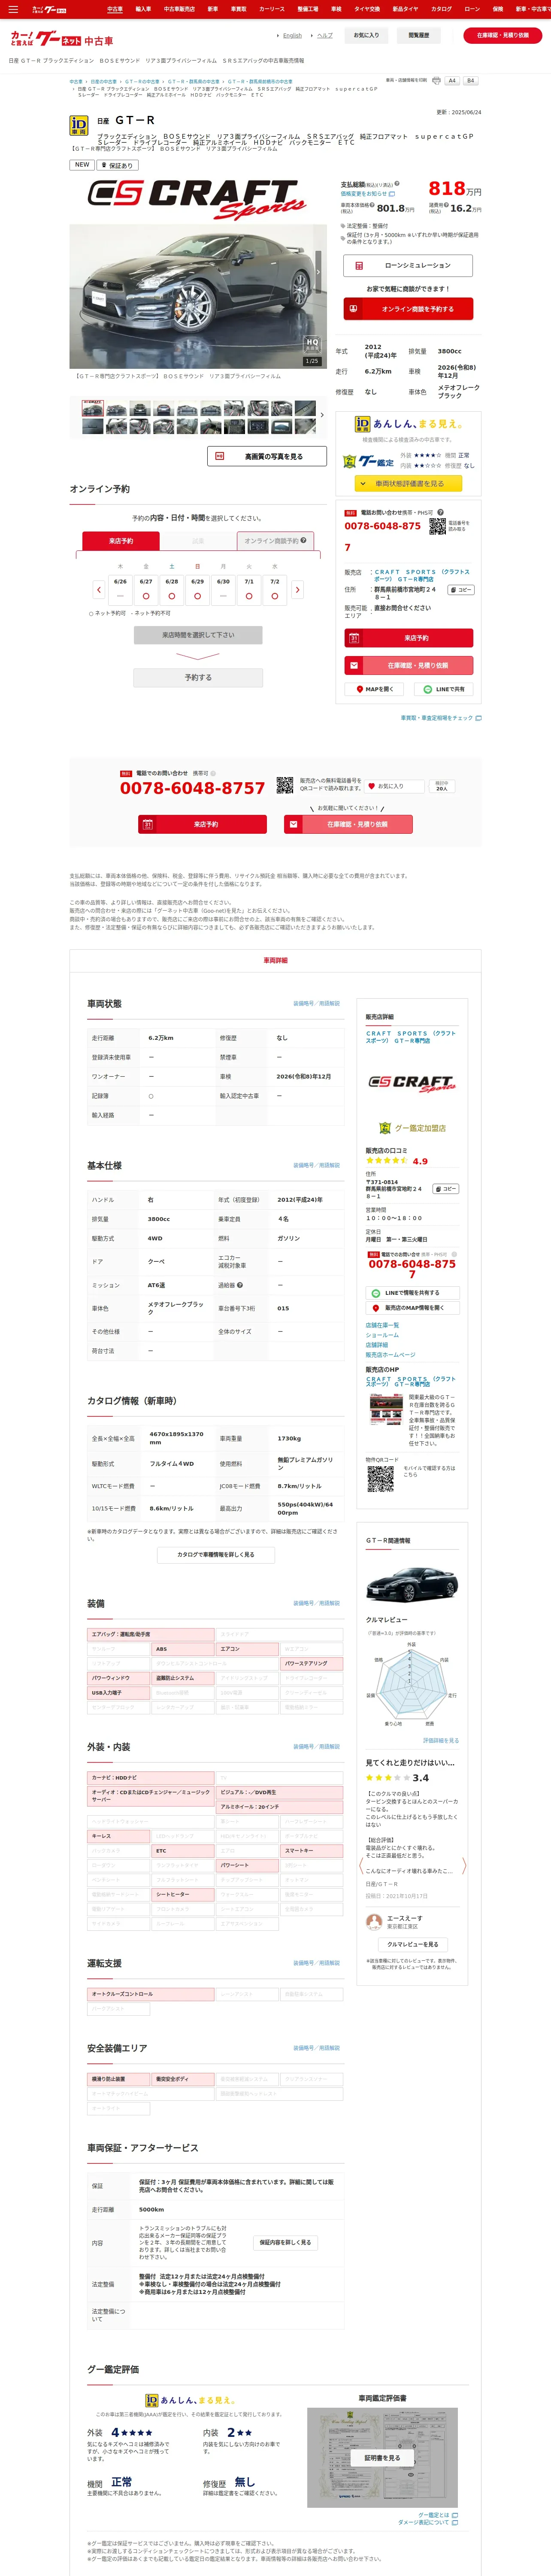Screen dimensions: 551x2576
Task: Open the 中古車 top navigation tab
Action: (115, 9)
